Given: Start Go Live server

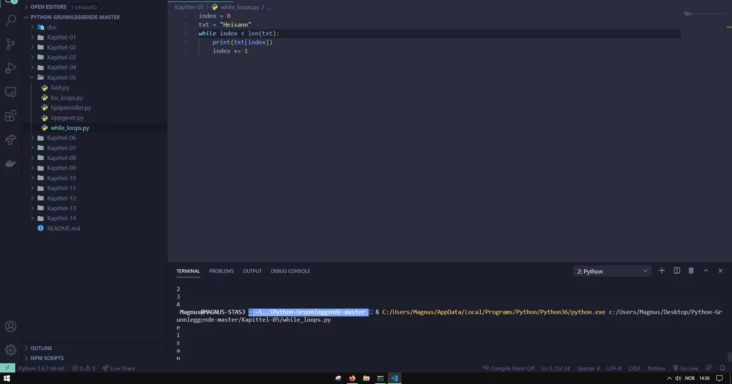Looking at the screenshot, I should [685, 368].
